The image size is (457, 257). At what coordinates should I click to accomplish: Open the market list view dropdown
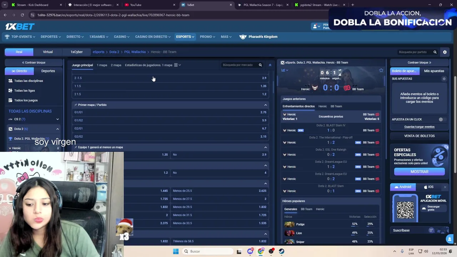(177, 65)
